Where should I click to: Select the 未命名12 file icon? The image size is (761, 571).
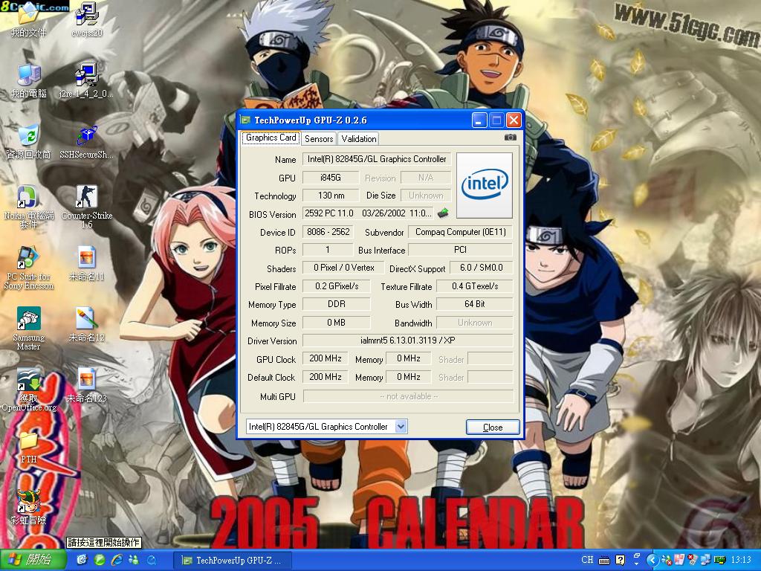tap(86, 319)
